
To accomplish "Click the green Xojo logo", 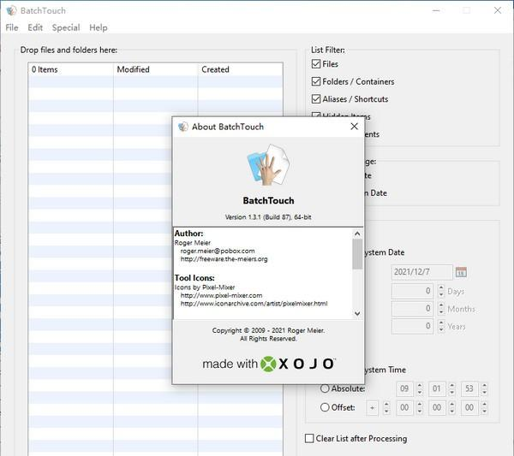I will point(268,364).
